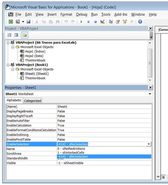Click the Project tree scrollbar thumb
The image size is (168, 185).
(x=150, y=63)
